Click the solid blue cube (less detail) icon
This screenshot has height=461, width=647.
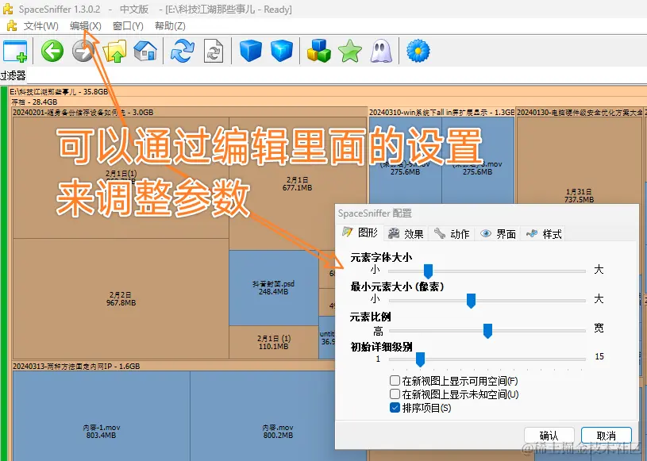coord(251,51)
